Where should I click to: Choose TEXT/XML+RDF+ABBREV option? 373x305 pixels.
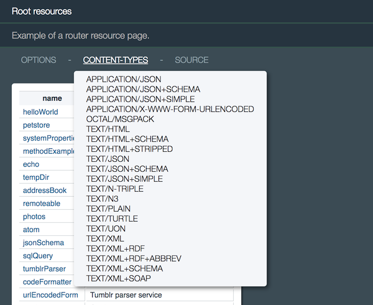133,259
